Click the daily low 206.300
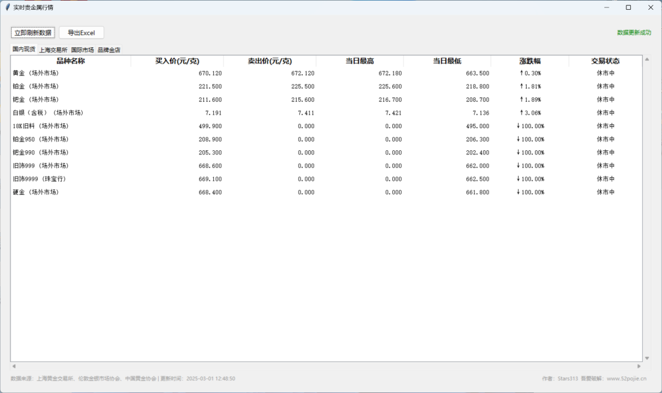 (x=477, y=139)
